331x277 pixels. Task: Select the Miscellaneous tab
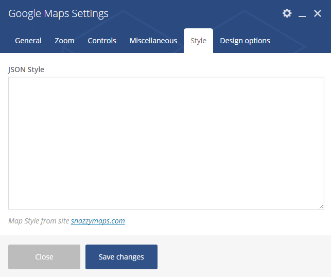click(153, 41)
